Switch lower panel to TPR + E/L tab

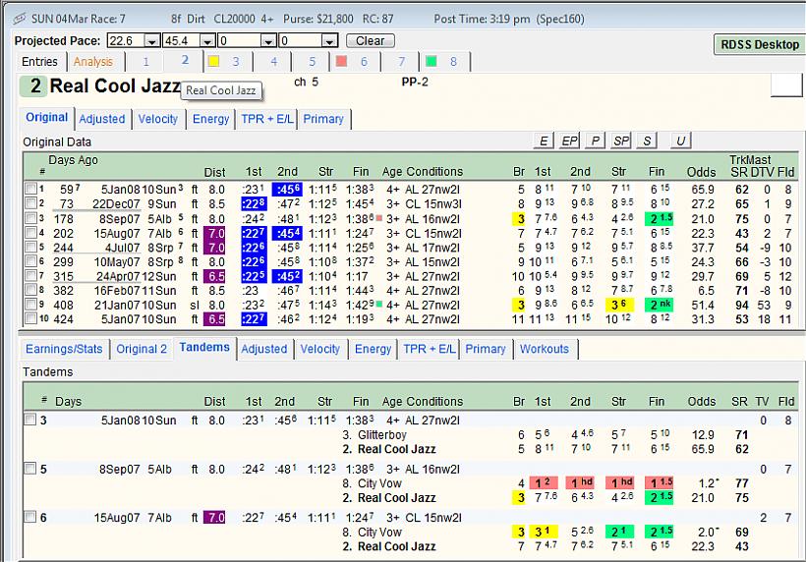coord(430,349)
